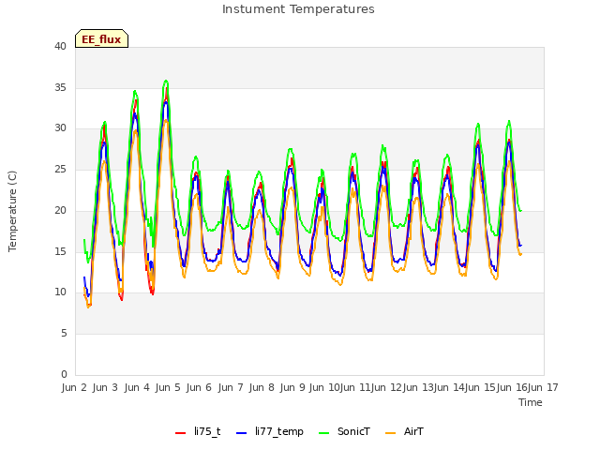This screenshot has height=450, width=600.
Task: Click the SonicT legend entry
Action: [x=344, y=432]
